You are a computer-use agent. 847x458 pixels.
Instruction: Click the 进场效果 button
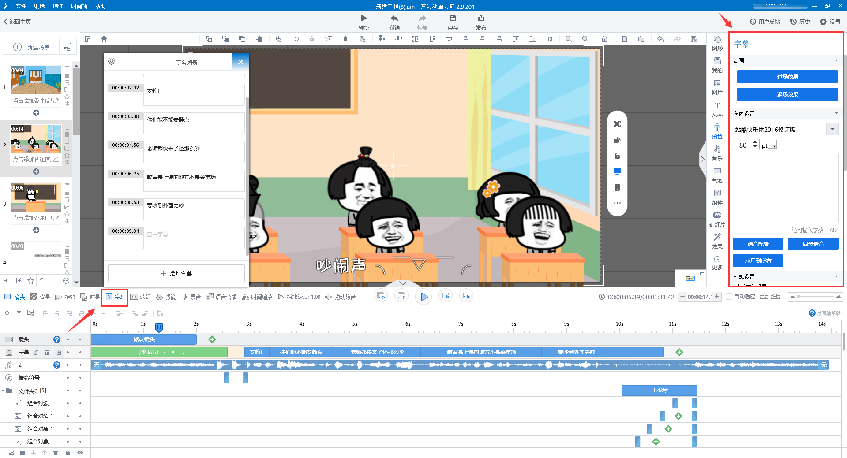tap(787, 77)
